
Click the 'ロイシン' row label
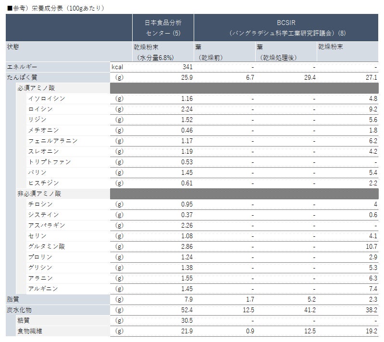(x=40, y=109)
